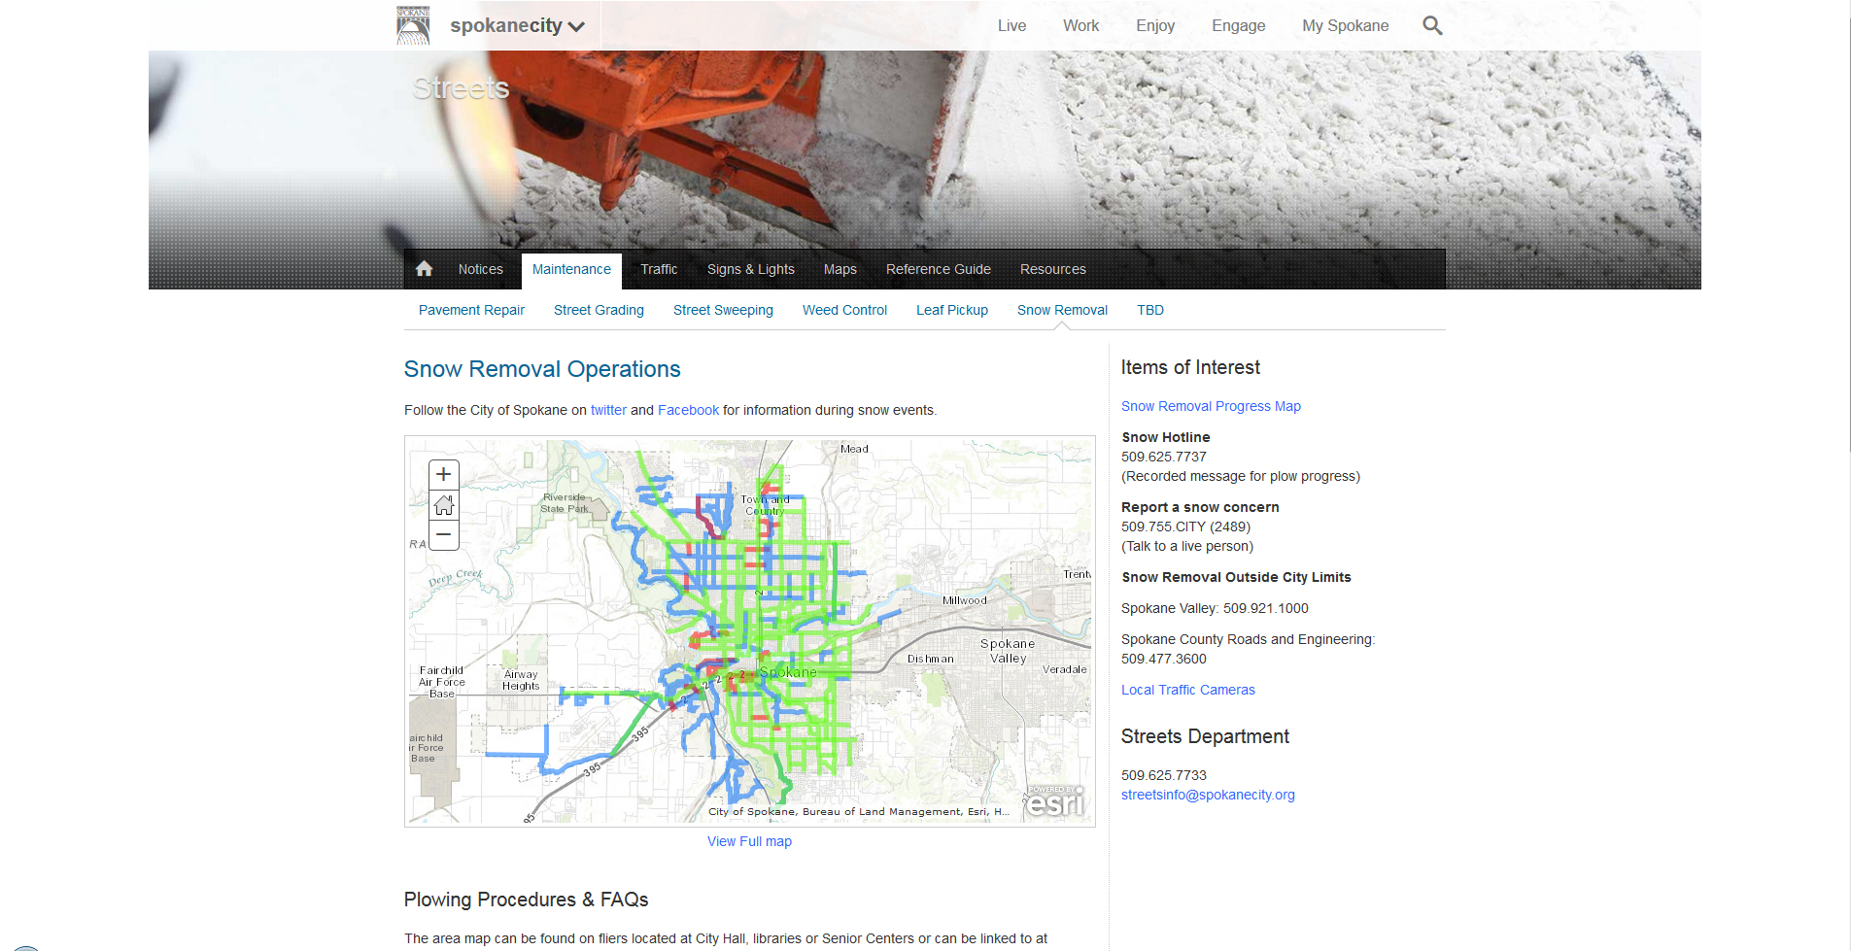Open the Live menu
Screen dimensions: 1851x951
[1011, 25]
